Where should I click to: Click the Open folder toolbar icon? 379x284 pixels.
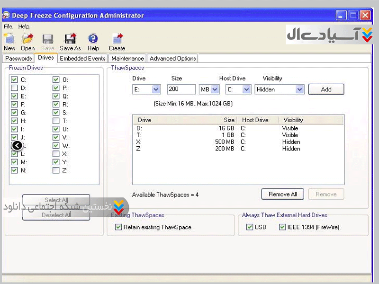pos(27,39)
